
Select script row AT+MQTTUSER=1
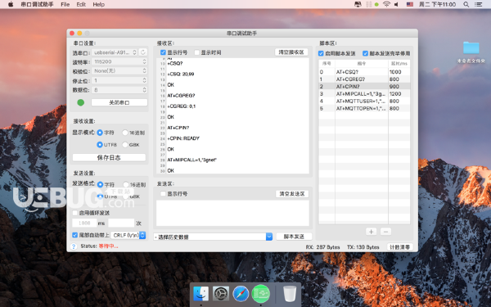pyautogui.click(x=364, y=101)
